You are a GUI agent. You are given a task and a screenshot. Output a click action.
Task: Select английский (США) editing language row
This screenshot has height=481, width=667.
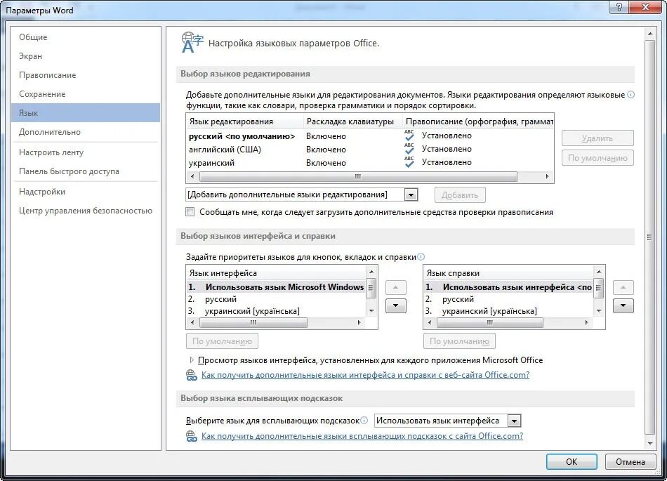click(369, 150)
